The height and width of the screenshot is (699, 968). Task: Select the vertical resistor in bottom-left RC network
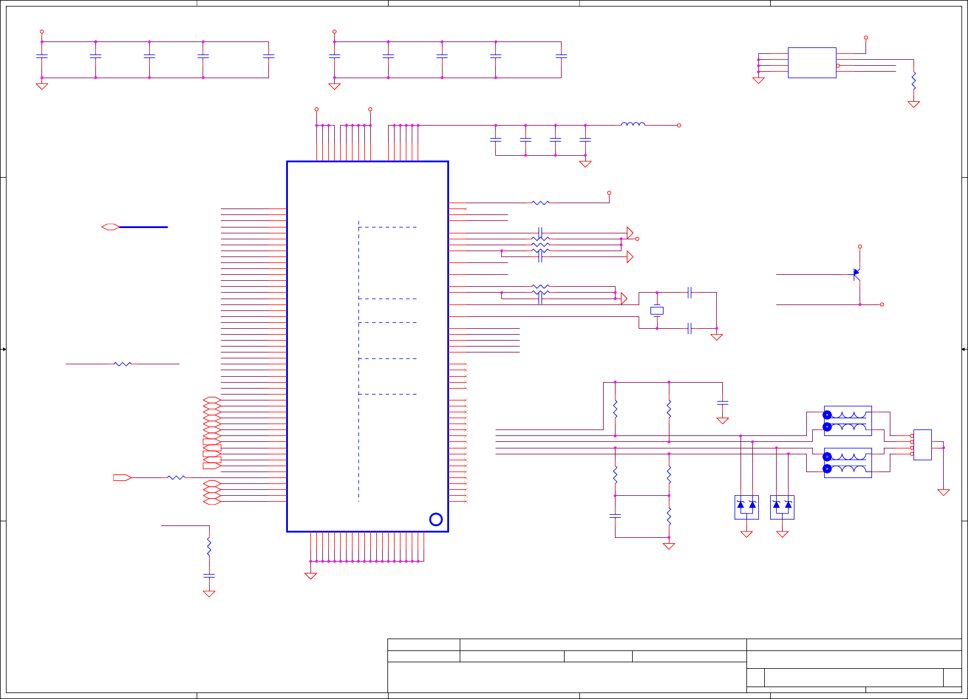pyautogui.click(x=209, y=546)
